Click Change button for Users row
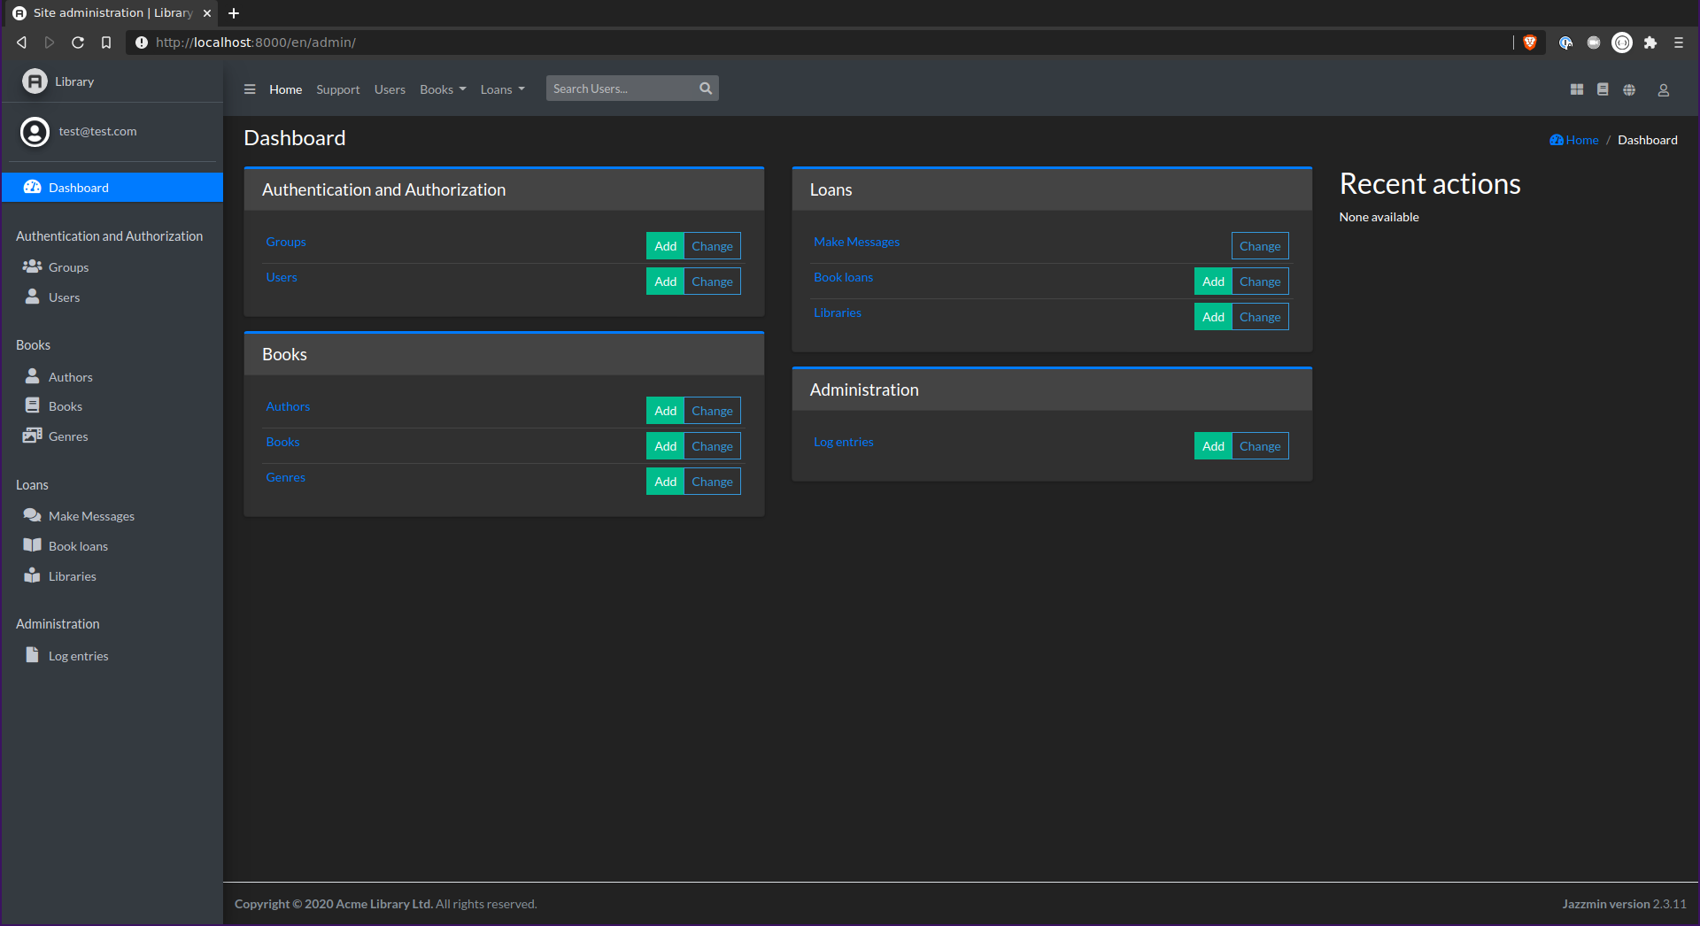This screenshot has height=926, width=1700. tap(712, 282)
